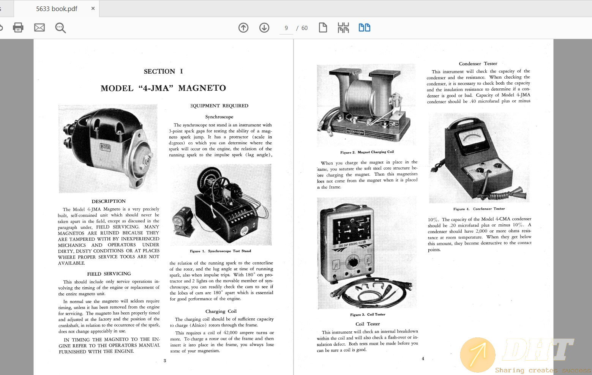
Task: Open the search magnifier tool
Action: click(x=60, y=28)
